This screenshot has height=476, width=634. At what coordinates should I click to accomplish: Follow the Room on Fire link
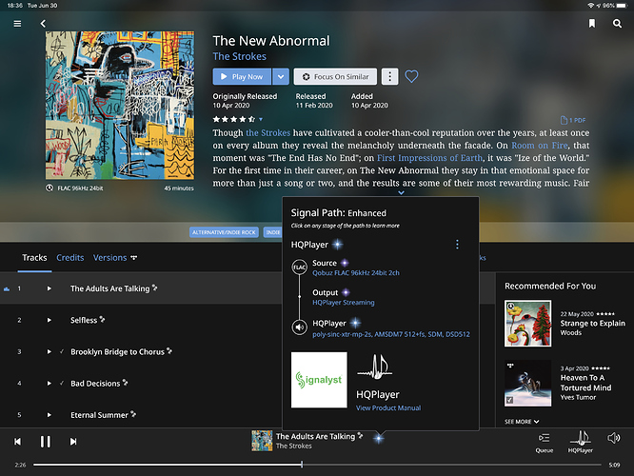pyautogui.click(x=540, y=146)
